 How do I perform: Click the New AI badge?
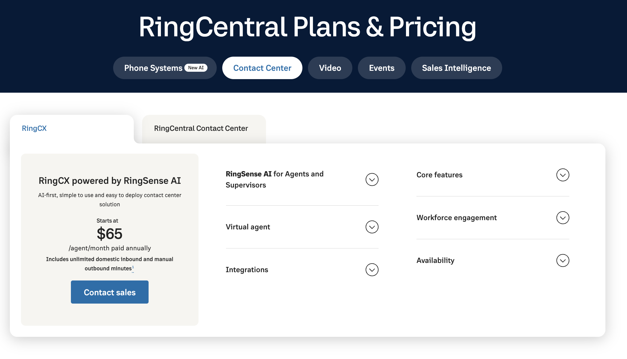(x=196, y=68)
